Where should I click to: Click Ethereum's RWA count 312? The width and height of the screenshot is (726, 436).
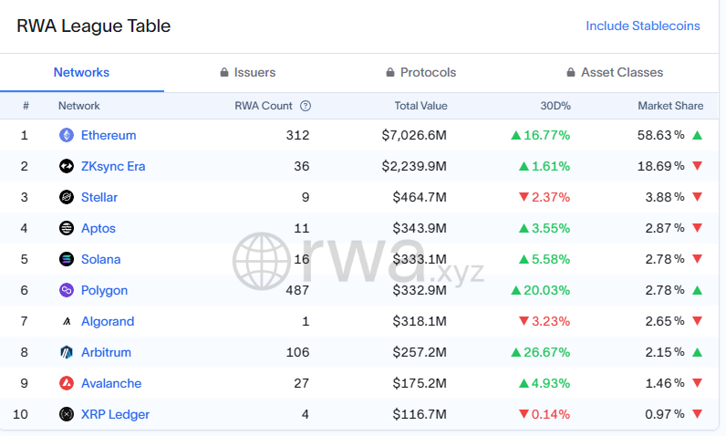[x=297, y=135]
